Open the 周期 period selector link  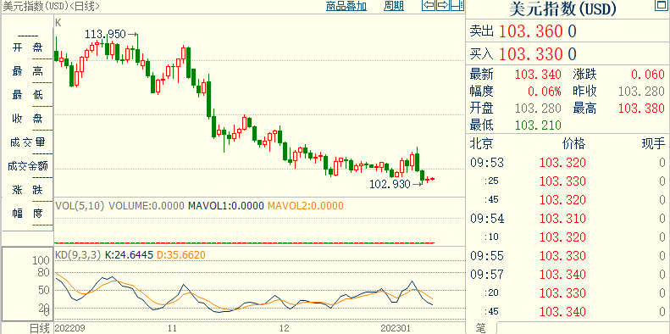[394, 6]
